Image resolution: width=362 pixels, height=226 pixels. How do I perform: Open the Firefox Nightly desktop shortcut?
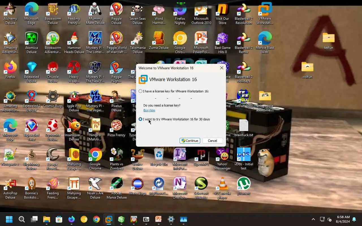pyautogui.click(x=180, y=14)
